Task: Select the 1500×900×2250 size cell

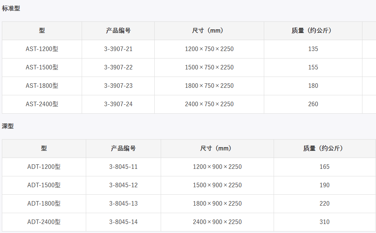Action: (217, 185)
